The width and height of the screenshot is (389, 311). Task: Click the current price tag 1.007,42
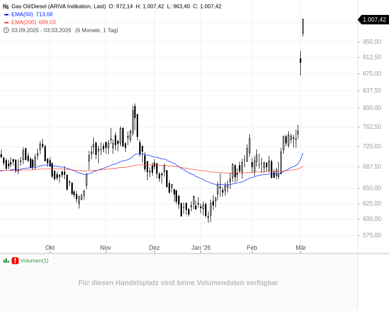374,20
